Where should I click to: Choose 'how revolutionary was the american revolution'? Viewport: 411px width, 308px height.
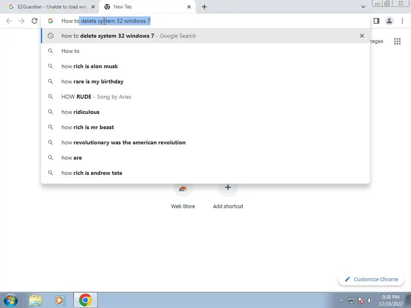[205, 142]
